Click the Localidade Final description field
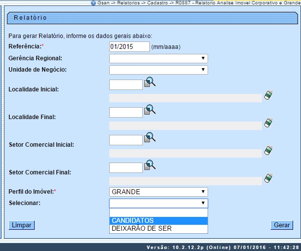Screen dimensions: 301x251 pos(186,125)
